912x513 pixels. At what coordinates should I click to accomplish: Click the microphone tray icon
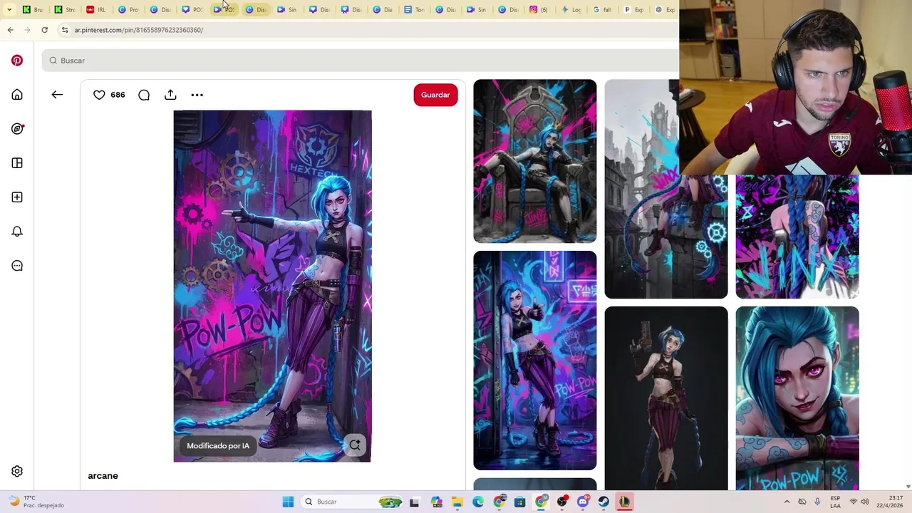(x=817, y=502)
